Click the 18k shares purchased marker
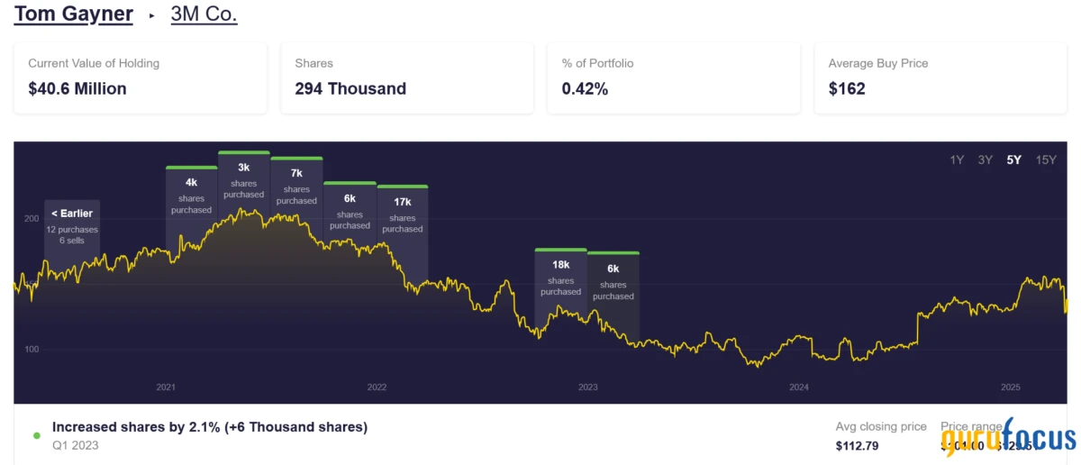1081x465 pixels. pos(560,278)
